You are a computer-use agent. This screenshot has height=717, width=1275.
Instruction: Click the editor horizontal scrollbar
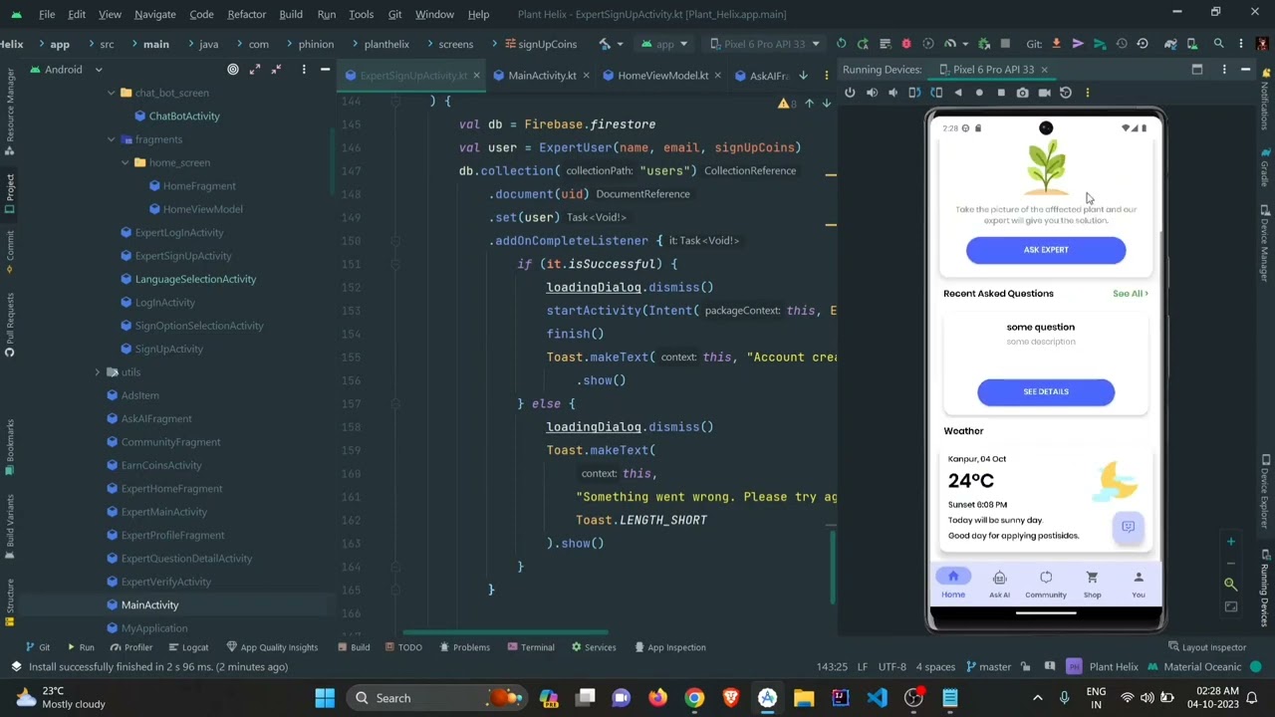506,631
